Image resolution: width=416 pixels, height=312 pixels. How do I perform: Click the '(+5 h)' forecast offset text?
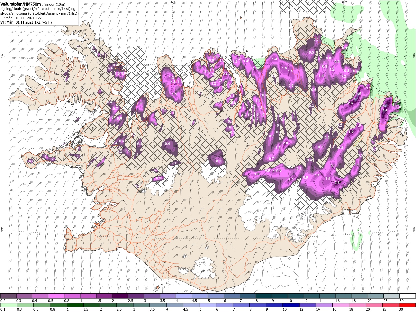coord(46,22)
